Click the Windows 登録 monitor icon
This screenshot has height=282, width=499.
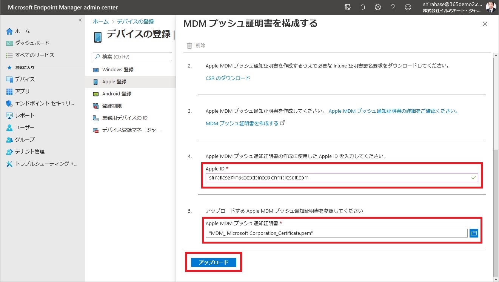pyautogui.click(x=95, y=70)
